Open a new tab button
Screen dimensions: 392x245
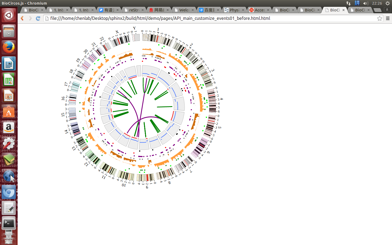point(377,10)
